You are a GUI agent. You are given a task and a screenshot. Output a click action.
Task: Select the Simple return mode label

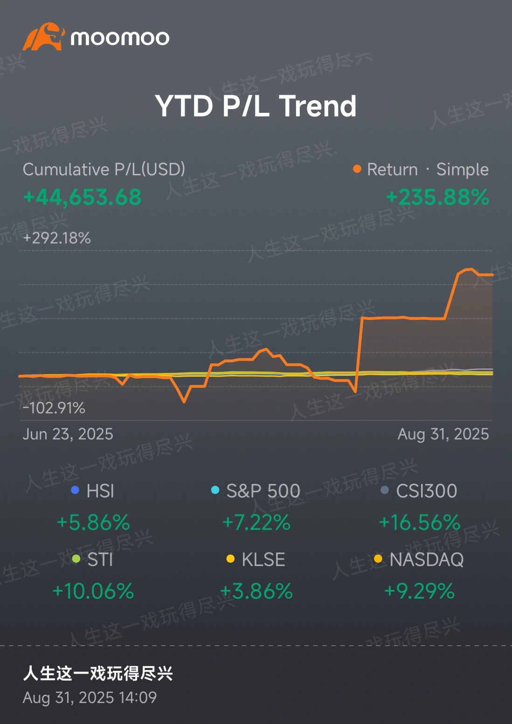pos(462,170)
